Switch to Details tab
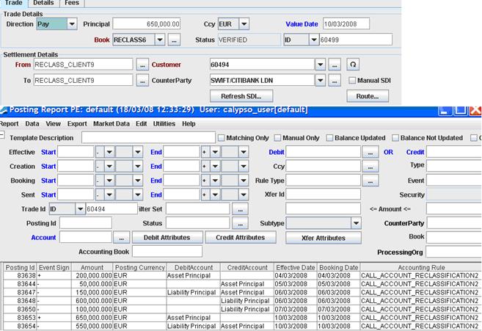The height and width of the screenshot is (331, 482). [43, 3]
